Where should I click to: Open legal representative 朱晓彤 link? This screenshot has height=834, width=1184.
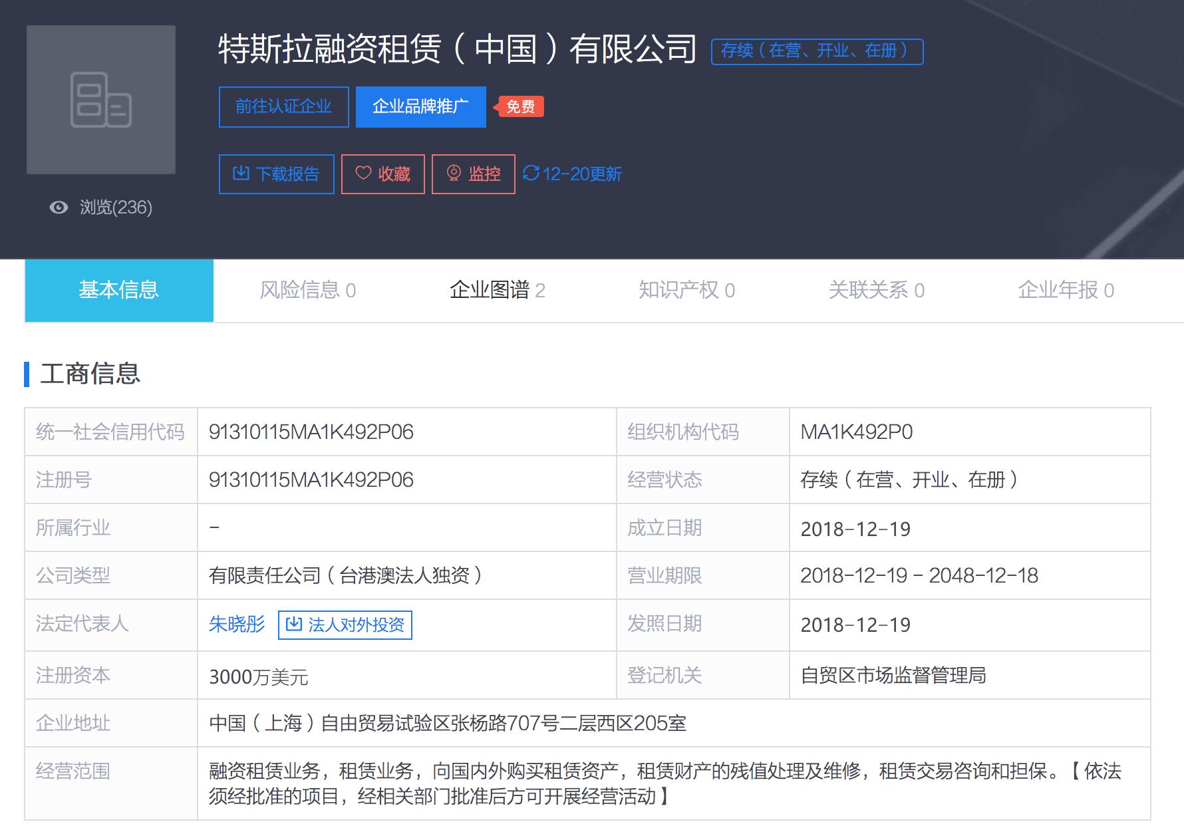click(237, 624)
